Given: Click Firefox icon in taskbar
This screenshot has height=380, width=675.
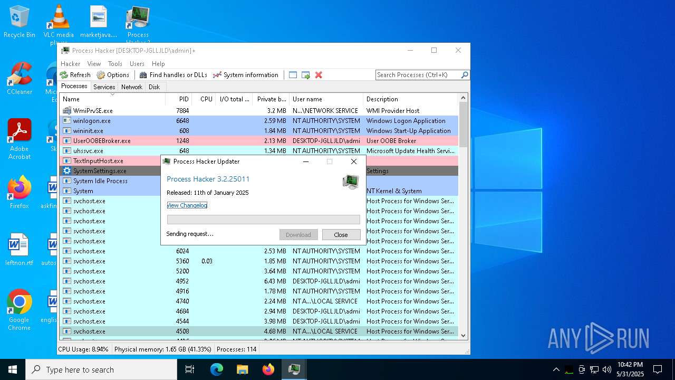Looking at the screenshot, I should tap(268, 369).
